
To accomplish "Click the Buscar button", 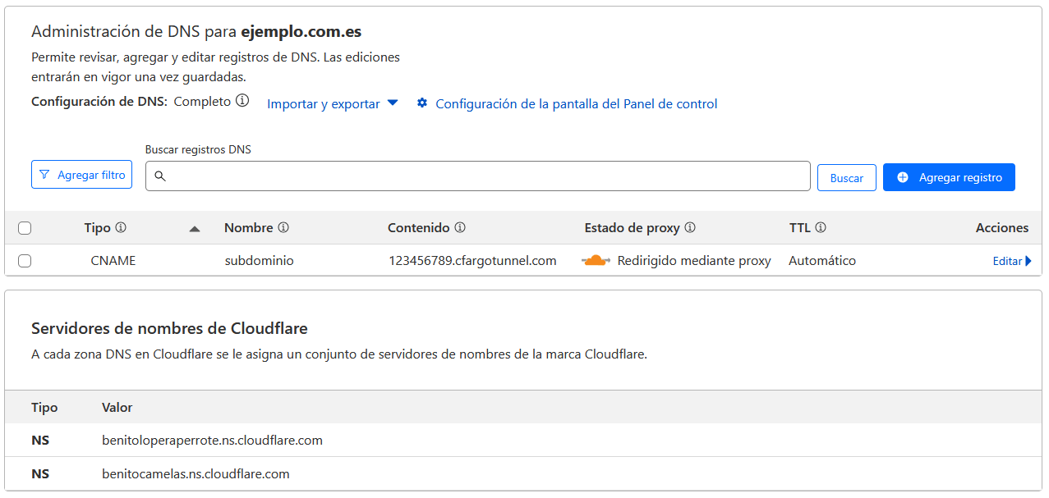I will point(846,177).
